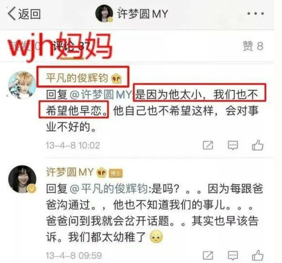The image size is (282, 263).
Task: Tap the 博主 badge next to 许梦圆MY
Action: click(x=116, y=173)
